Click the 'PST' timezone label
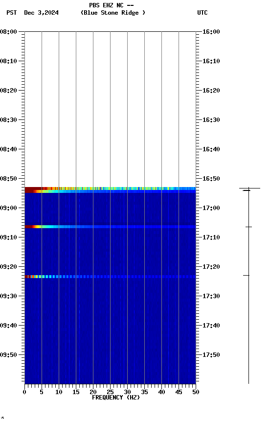 pyautogui.click(x=12, y=13)
